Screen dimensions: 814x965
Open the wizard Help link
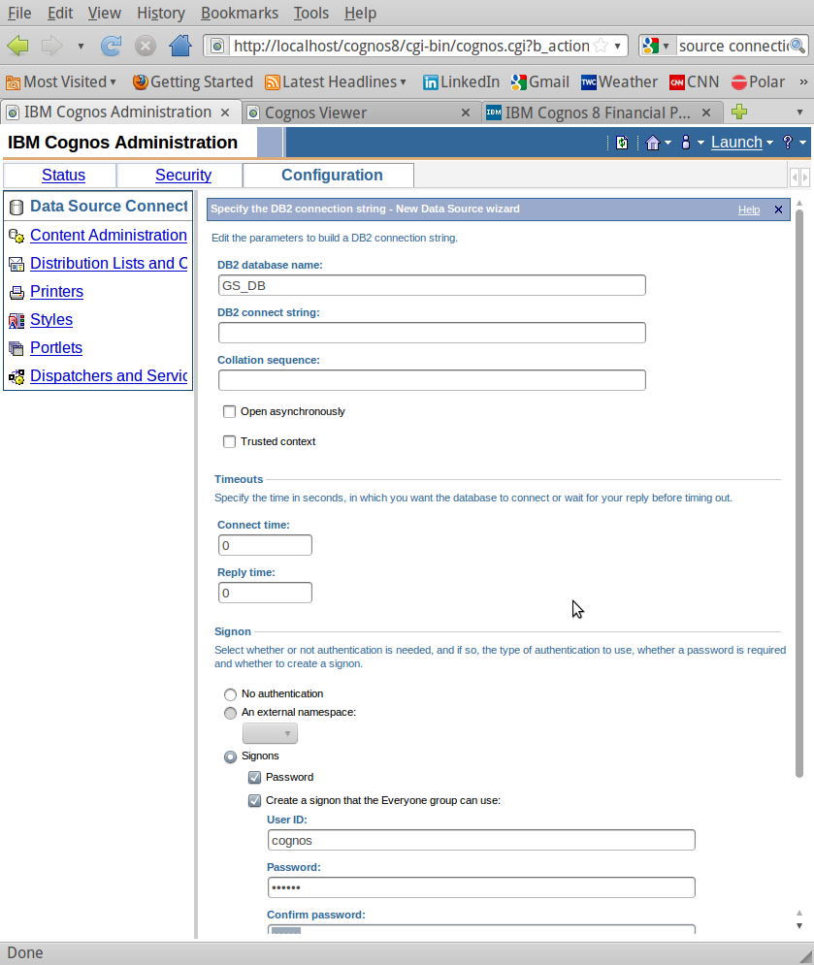coord(749,209)
